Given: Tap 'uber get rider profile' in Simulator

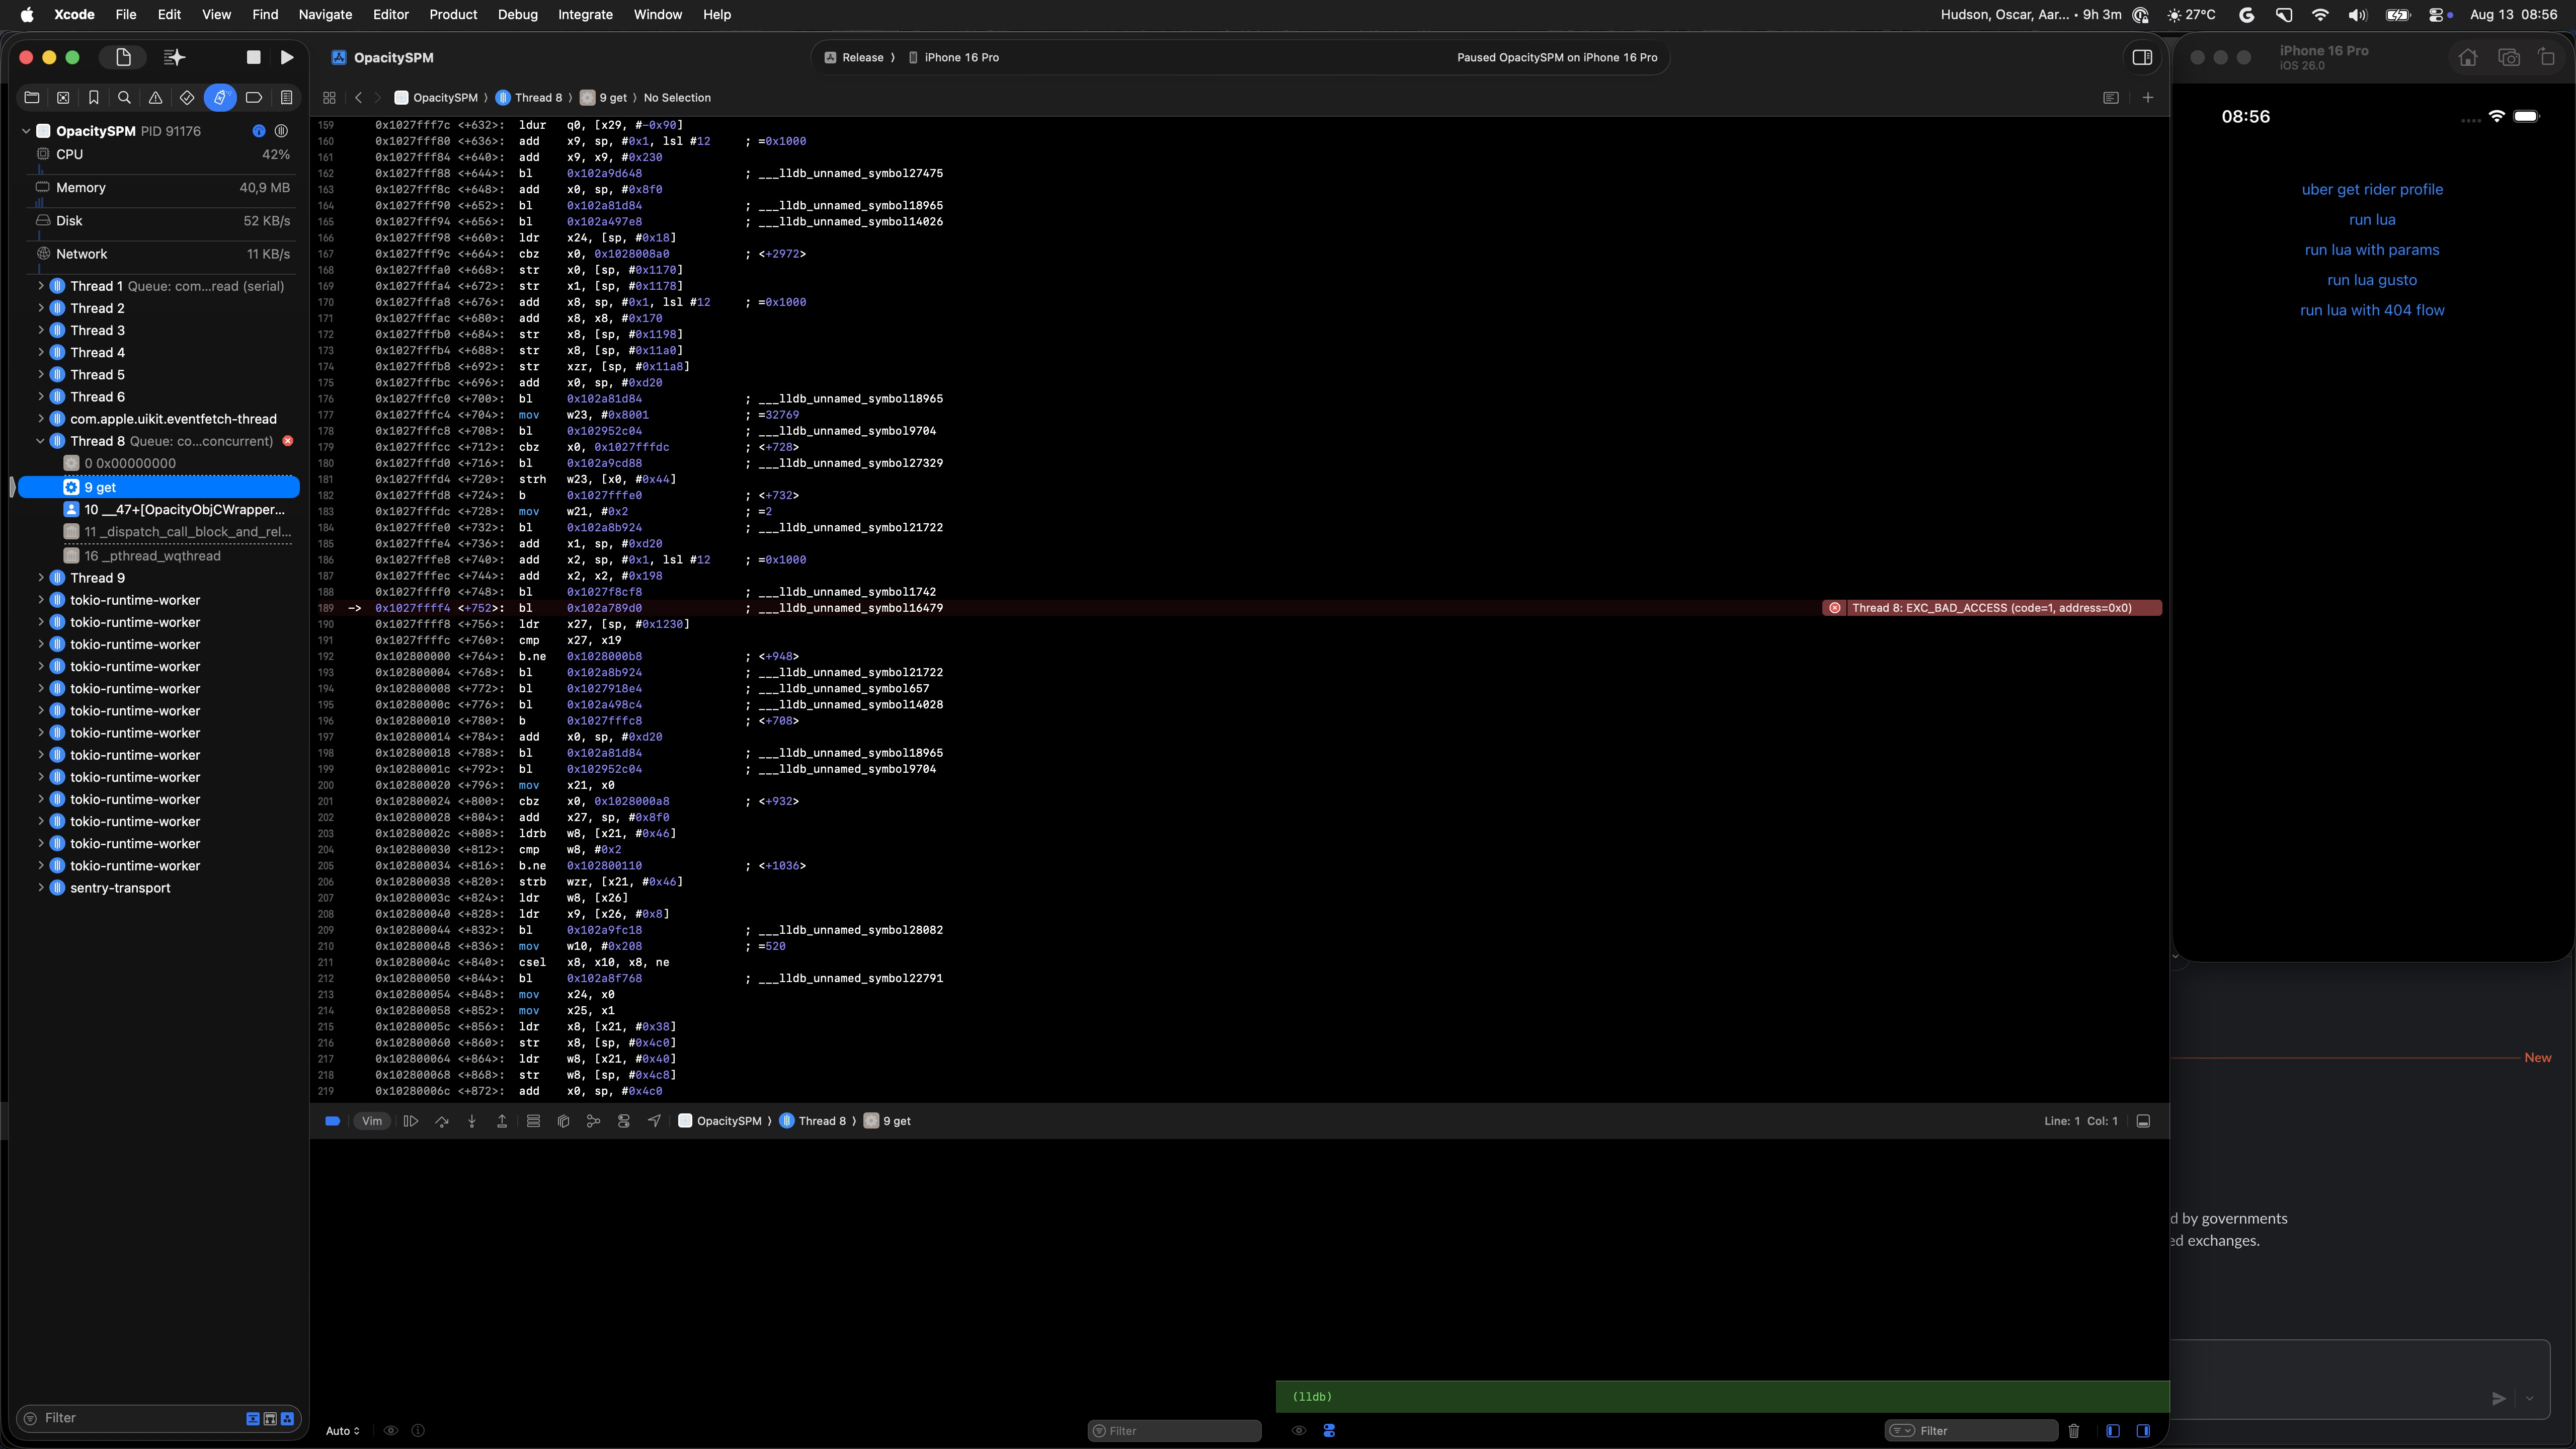Looking at the screenshot, I should (2372, 189).
